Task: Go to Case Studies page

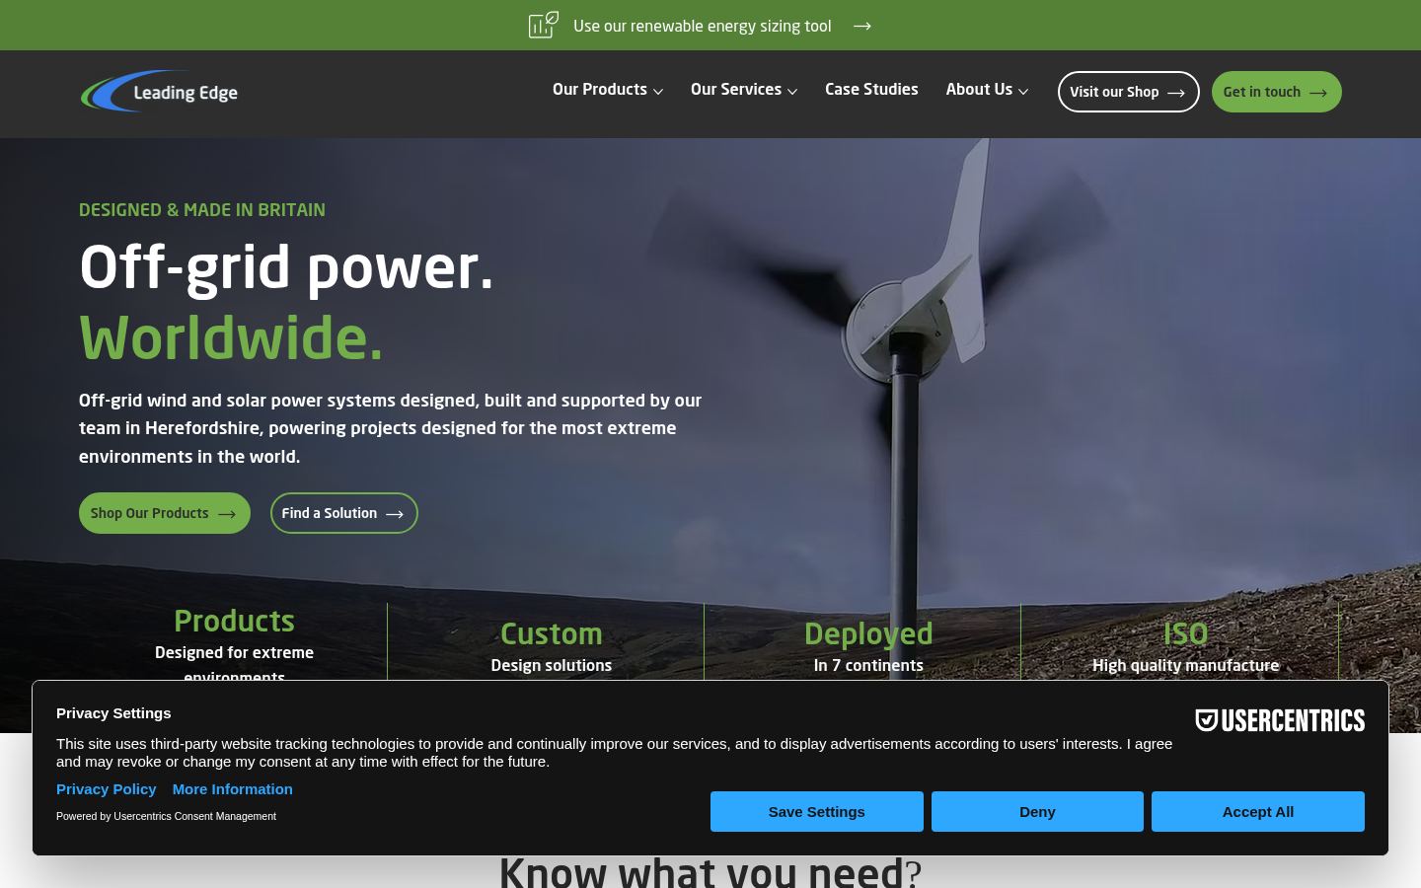Action: tap(871, 90)
